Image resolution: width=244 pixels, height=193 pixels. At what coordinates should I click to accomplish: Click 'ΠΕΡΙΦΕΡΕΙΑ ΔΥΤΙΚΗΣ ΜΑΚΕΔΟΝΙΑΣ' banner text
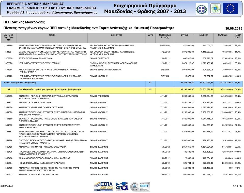point(35,4)
